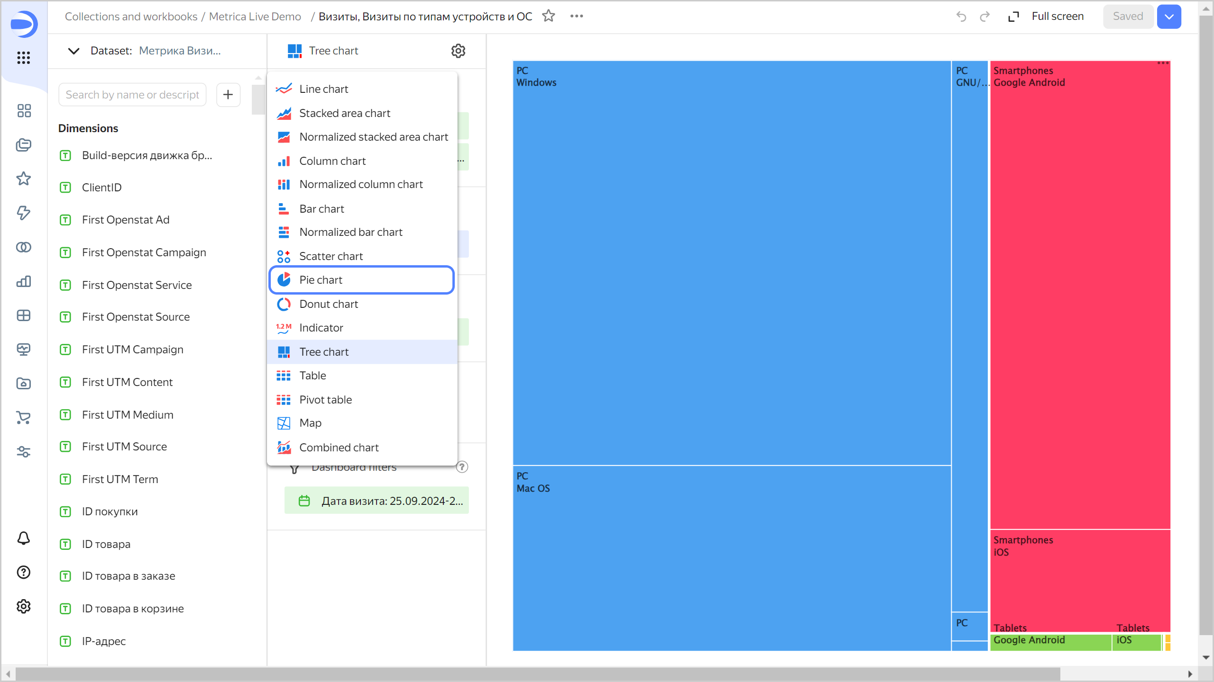Add chart to favorites with star icon
Screen dimensions: 1214x682
coord(549,16)
